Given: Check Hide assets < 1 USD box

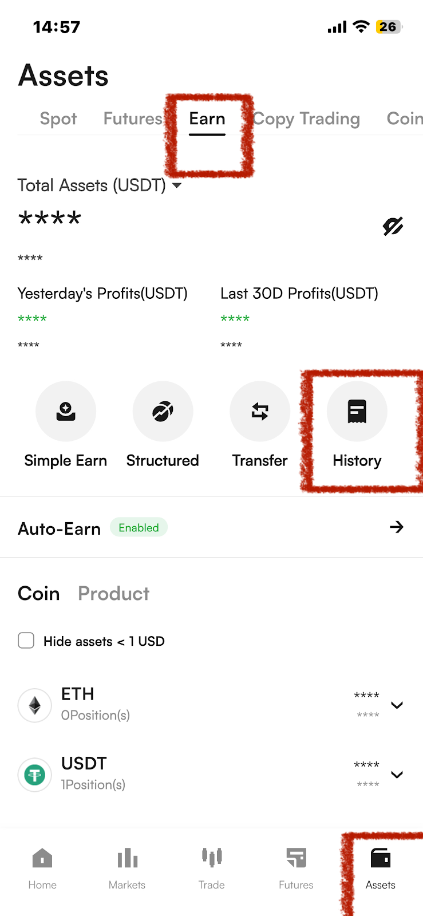Looking at the screenshot, I should [26, 641].
